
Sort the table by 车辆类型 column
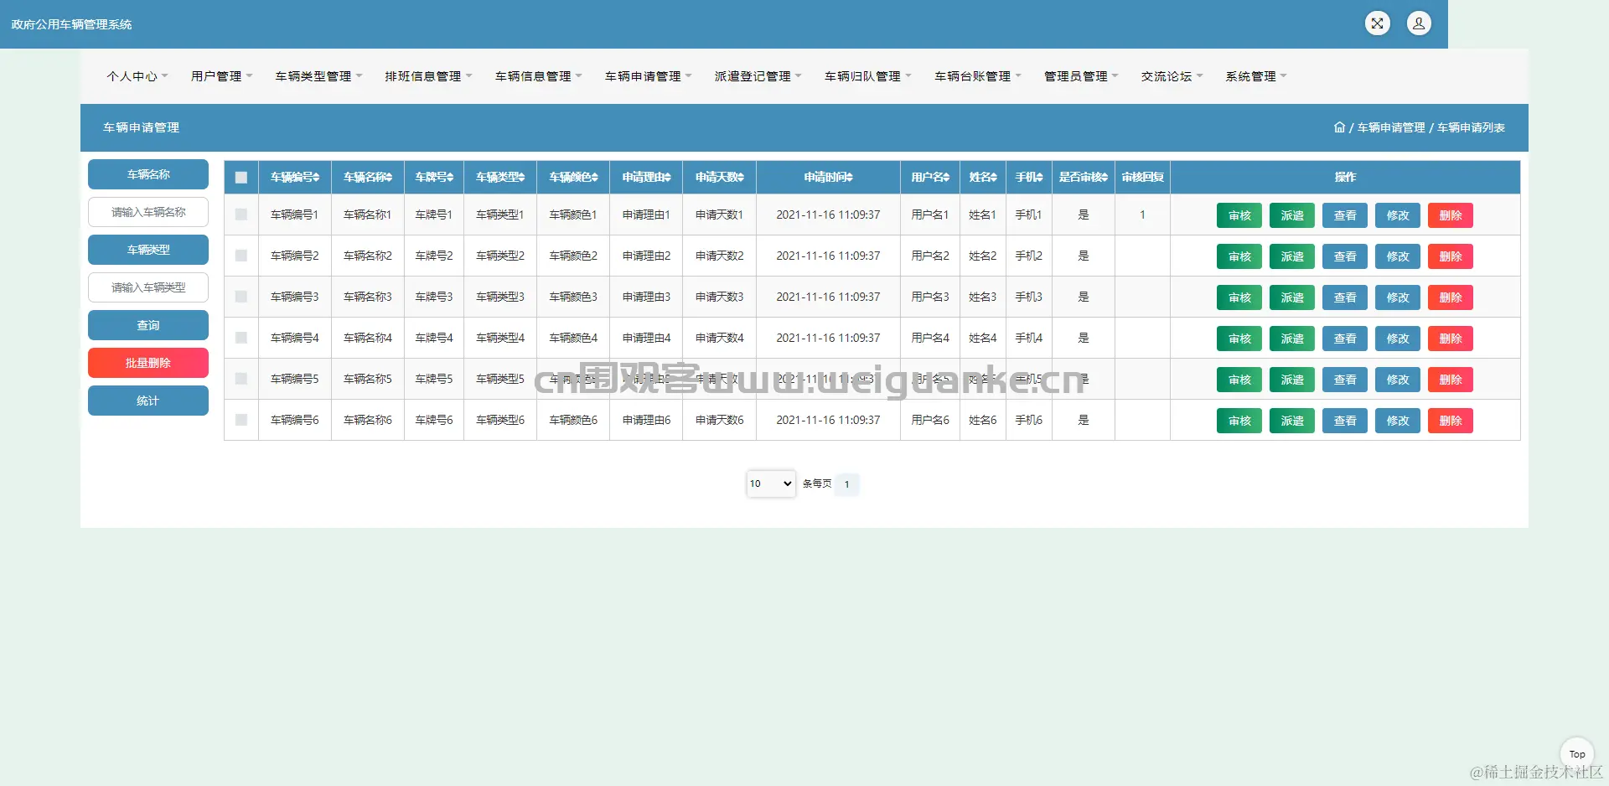(x=500, y=177)
